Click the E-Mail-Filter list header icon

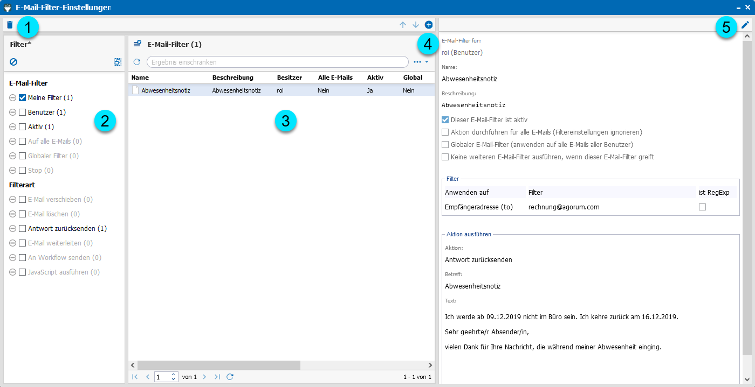point(138,44)
